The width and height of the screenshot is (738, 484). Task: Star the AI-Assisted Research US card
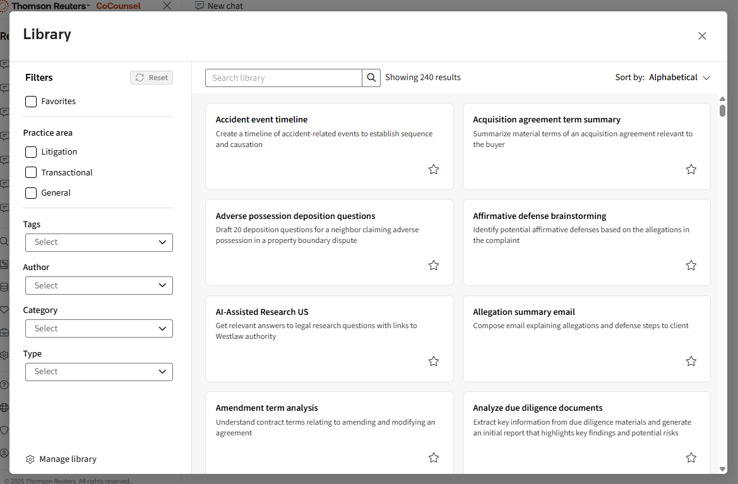434,362
